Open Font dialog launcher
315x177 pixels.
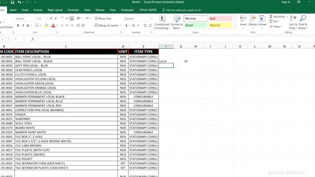(57, 32)
